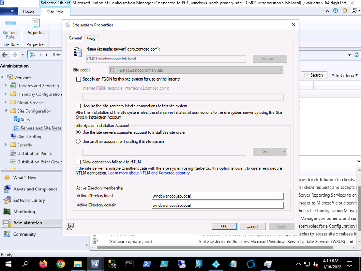Open Learn more about NTLM and Kerberos security
The image size is (361, 271).
point(149,173)
